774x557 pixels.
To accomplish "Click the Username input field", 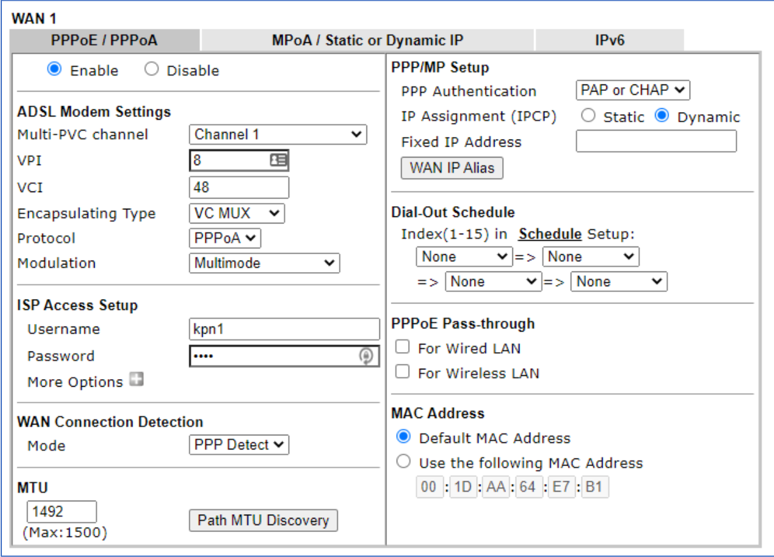I will point(284,329).
